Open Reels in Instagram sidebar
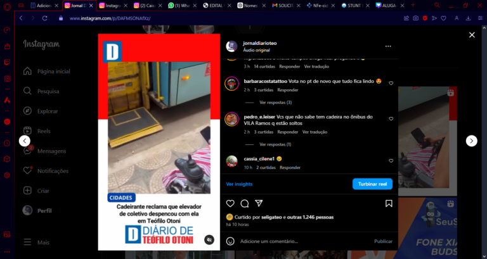Screen dimensions: 487x259 37,131
